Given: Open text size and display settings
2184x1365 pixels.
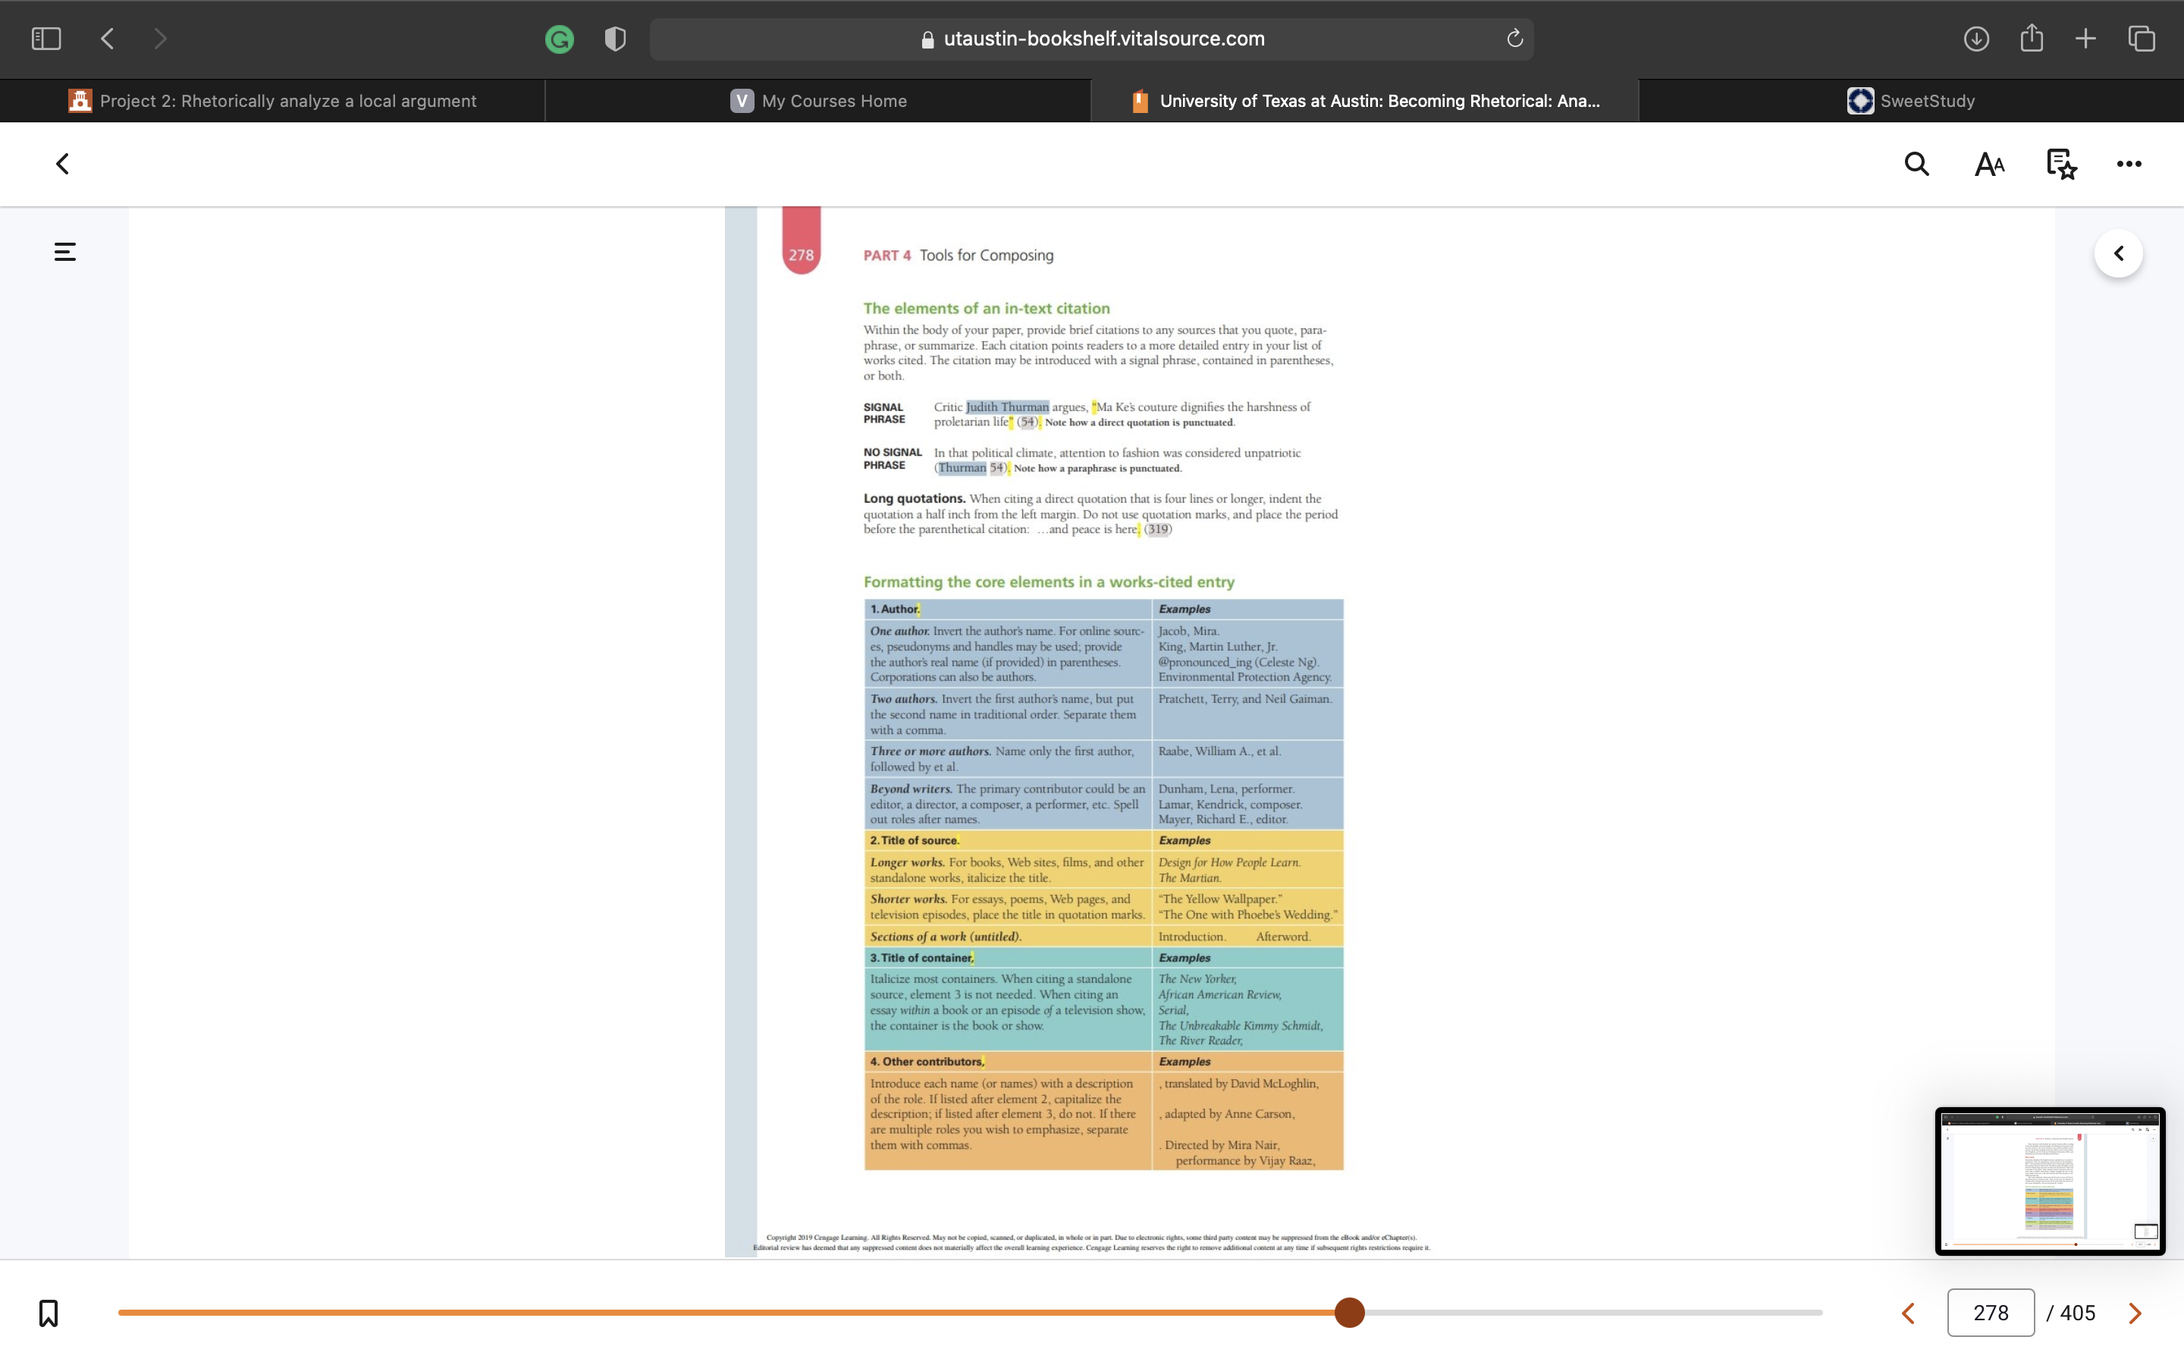Looking at the screenshot, I should pyautogui.click(x=1989, y=165).
